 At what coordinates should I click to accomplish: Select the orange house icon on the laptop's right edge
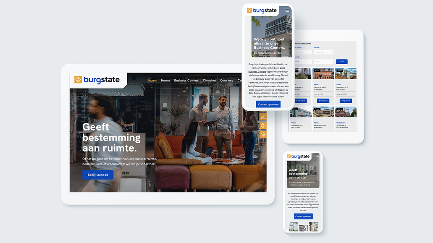(x=263, y=117)
